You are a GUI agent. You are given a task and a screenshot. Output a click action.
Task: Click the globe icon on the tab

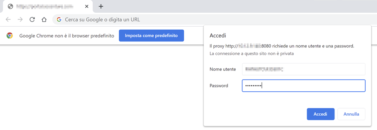coord(10,6)
